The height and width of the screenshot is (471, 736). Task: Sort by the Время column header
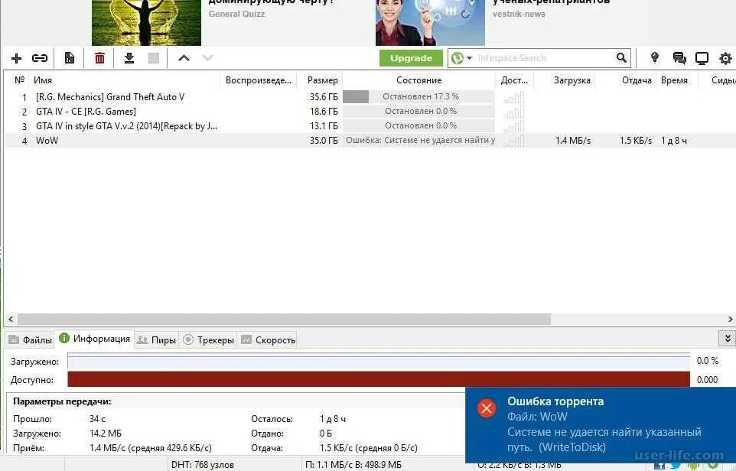point(674,80)
